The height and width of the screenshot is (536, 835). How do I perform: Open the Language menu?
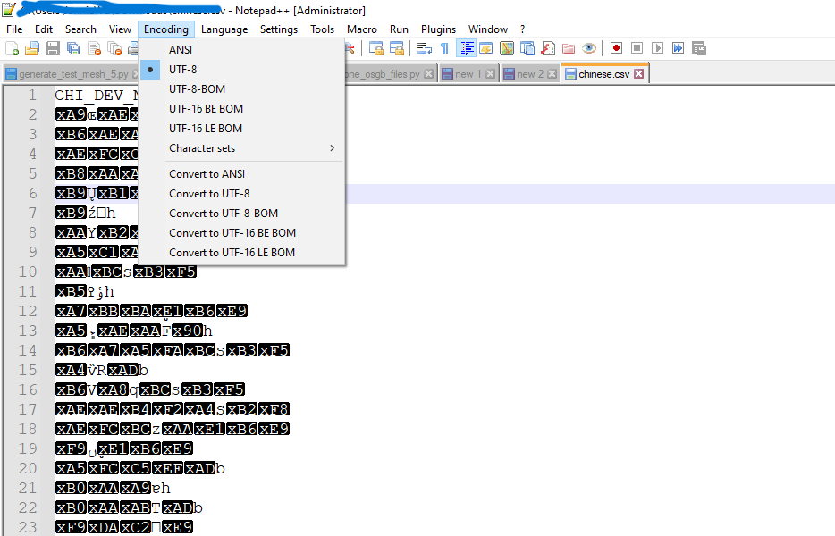(224, 29)
